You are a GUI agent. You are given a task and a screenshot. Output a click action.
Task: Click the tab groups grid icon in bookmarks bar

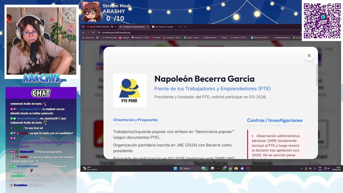[97, 38]
